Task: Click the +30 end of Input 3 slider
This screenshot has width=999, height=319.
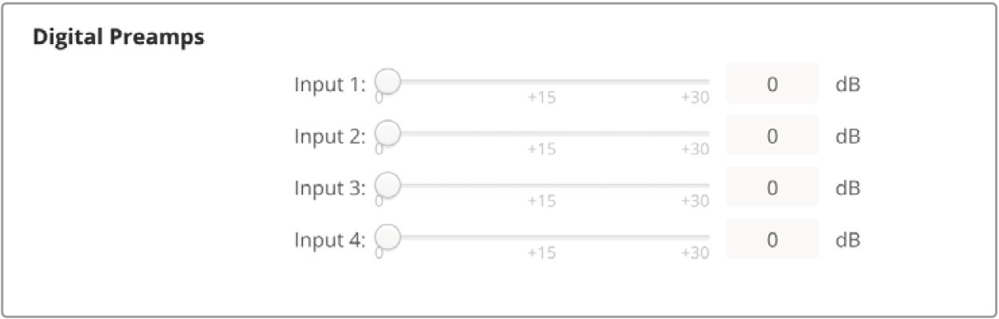Action: (x=706, y=185)
